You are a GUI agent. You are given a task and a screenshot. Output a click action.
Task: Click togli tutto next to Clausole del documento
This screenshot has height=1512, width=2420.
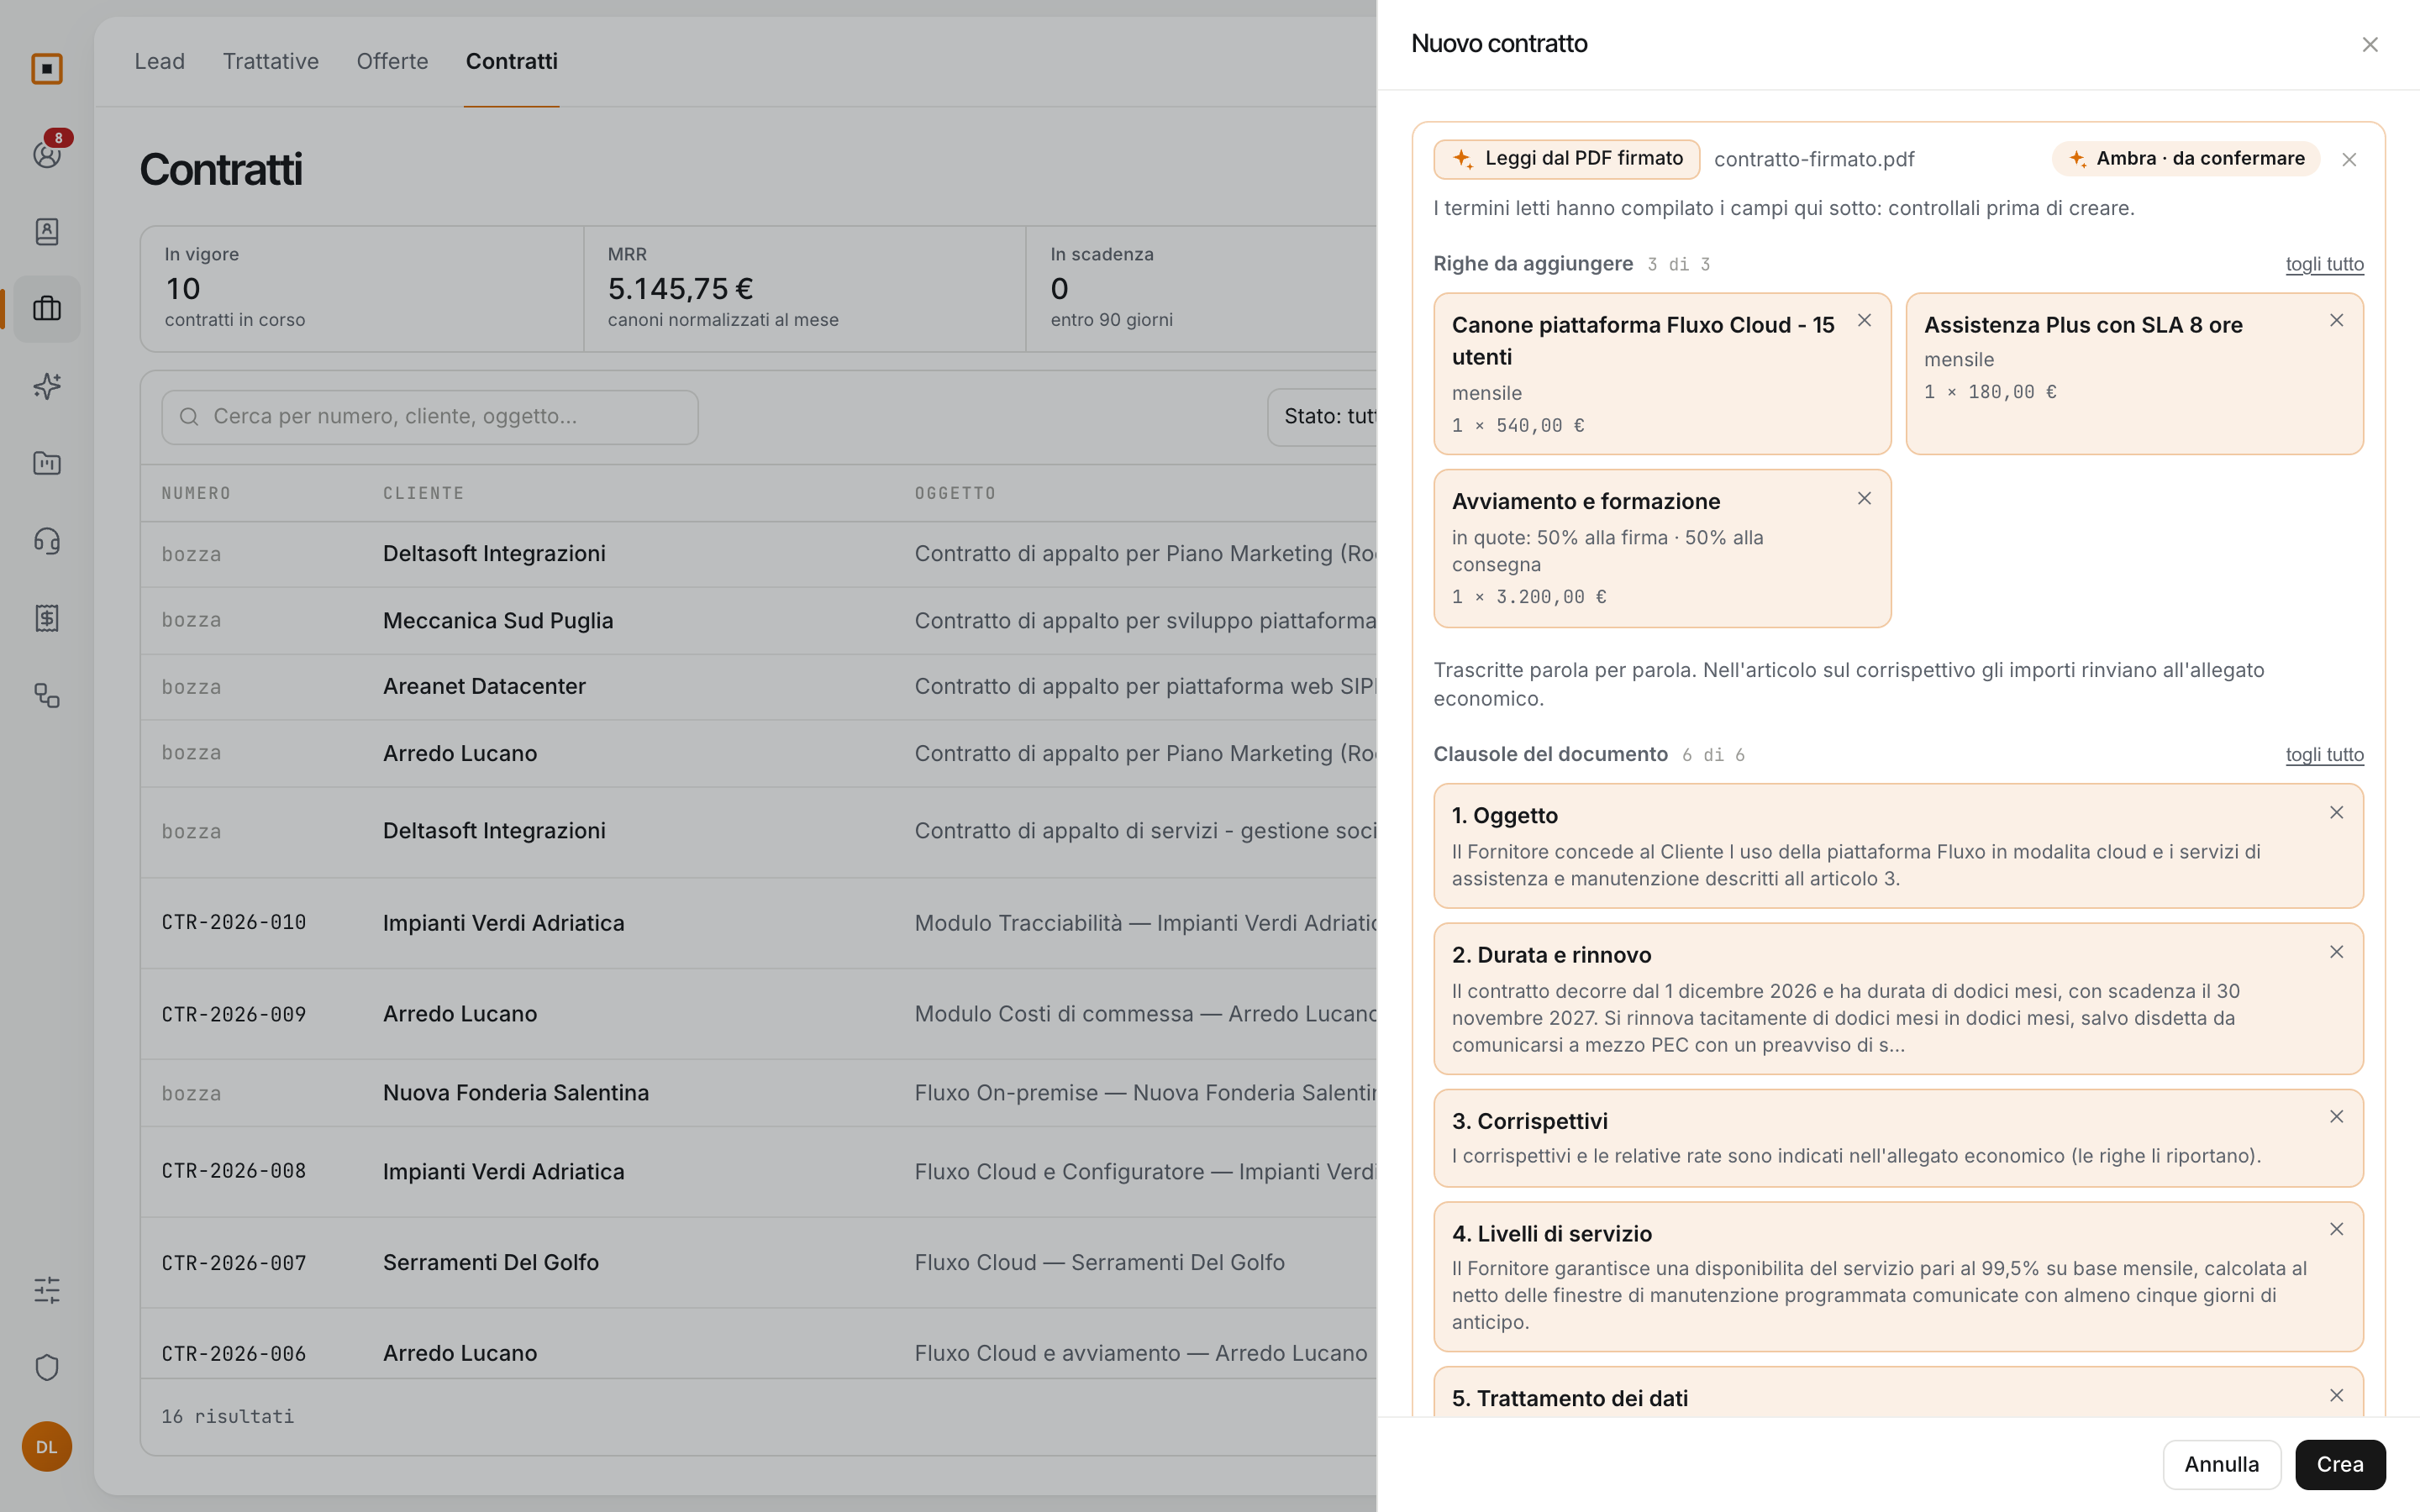[x=2324, y=754]
